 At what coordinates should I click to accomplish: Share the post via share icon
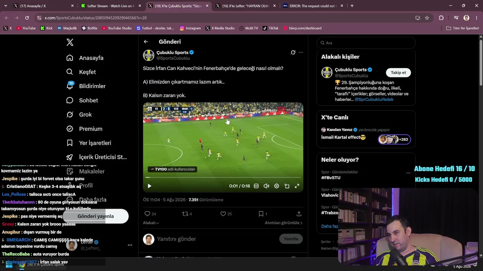[x=299, y=214]
